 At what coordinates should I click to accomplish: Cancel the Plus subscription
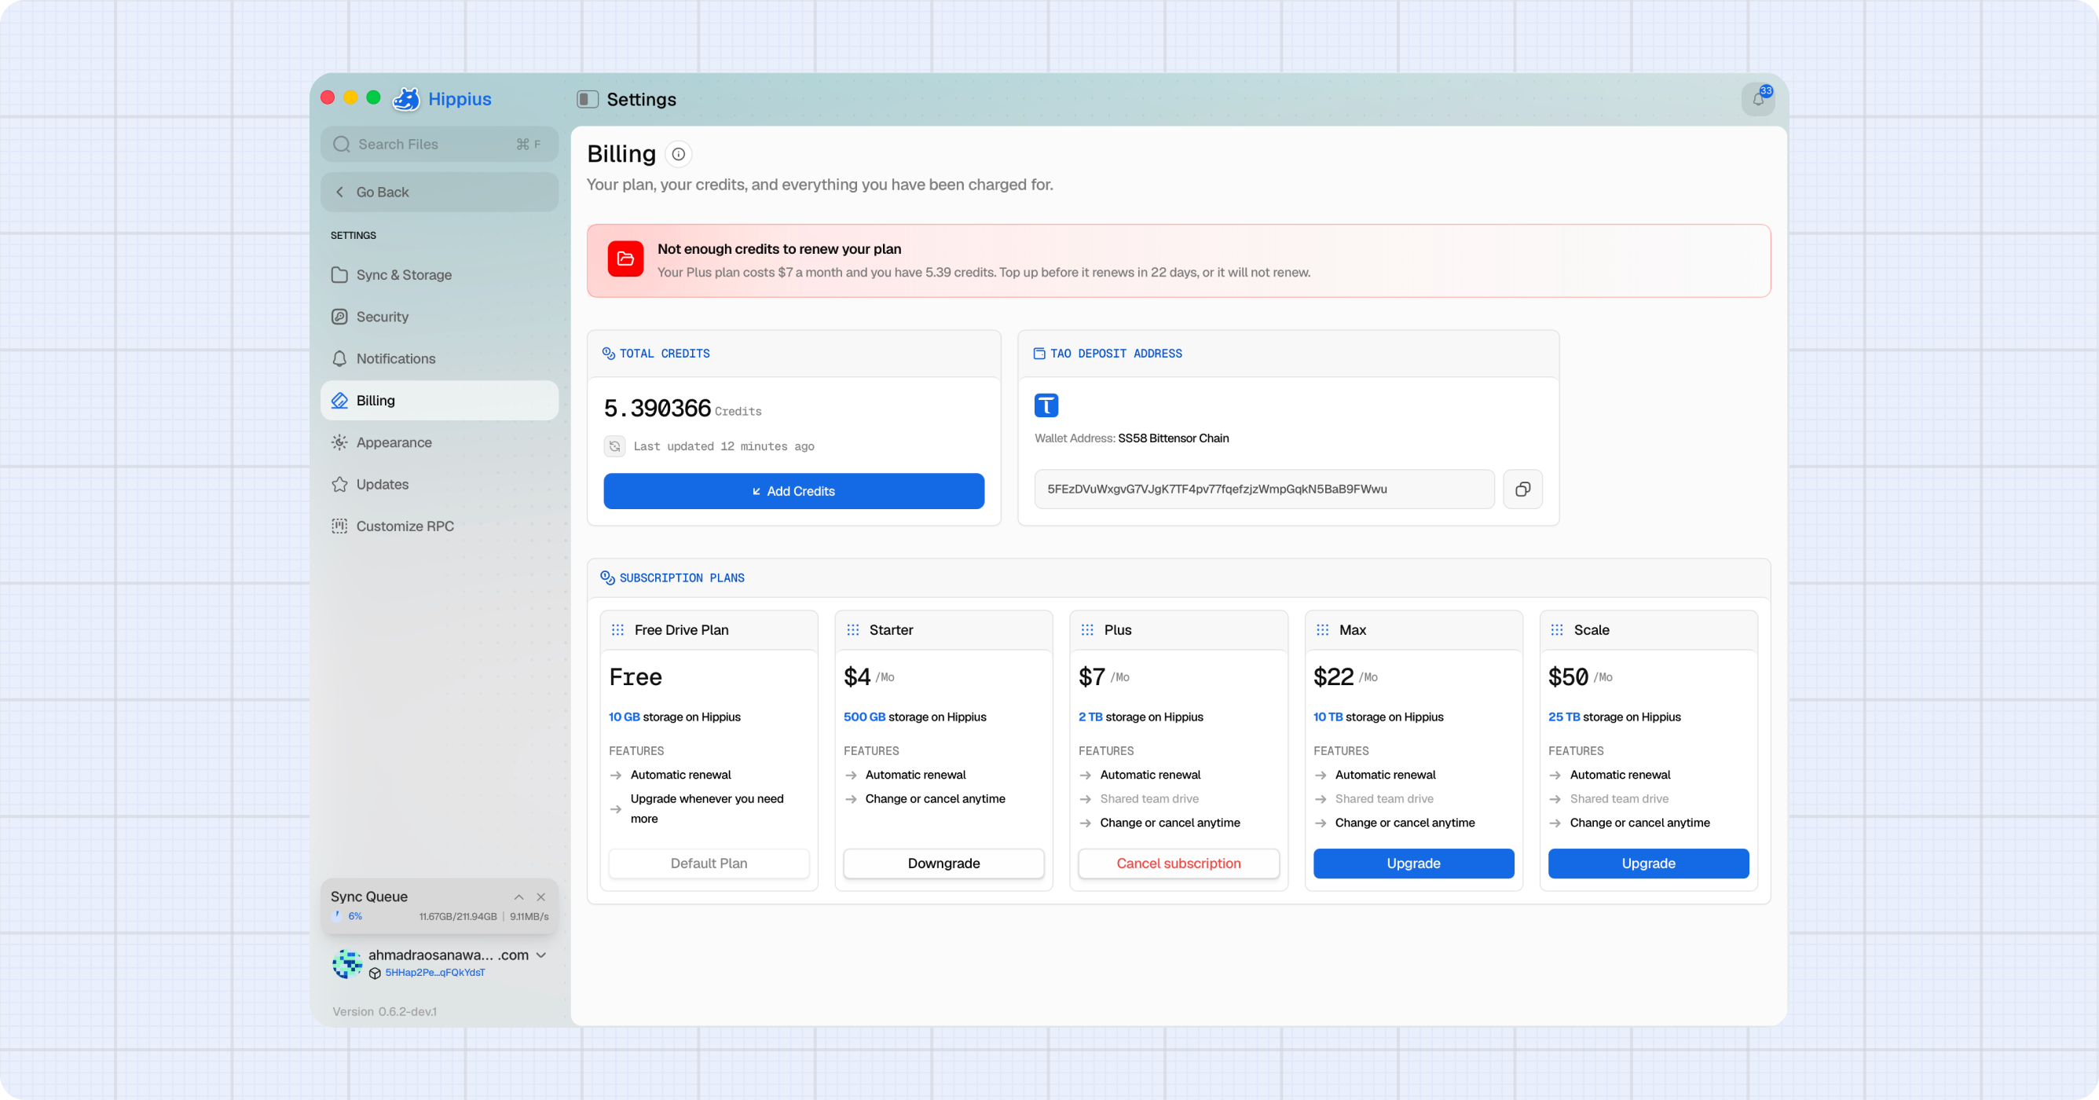(1178, 863)
